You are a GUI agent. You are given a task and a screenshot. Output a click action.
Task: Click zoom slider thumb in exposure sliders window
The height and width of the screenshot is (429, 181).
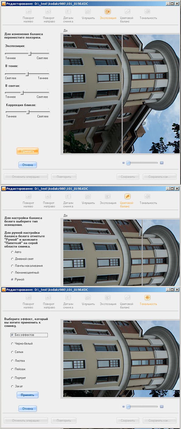pyautogui.click(x=128, y=163)
